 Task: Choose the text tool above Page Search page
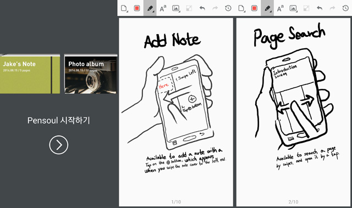(x=280, y=8)
